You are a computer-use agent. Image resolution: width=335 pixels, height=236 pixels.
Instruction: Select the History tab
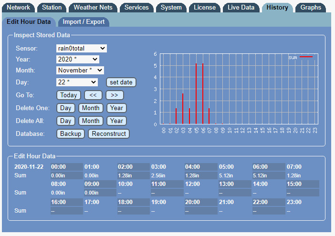tap(277, 8)
